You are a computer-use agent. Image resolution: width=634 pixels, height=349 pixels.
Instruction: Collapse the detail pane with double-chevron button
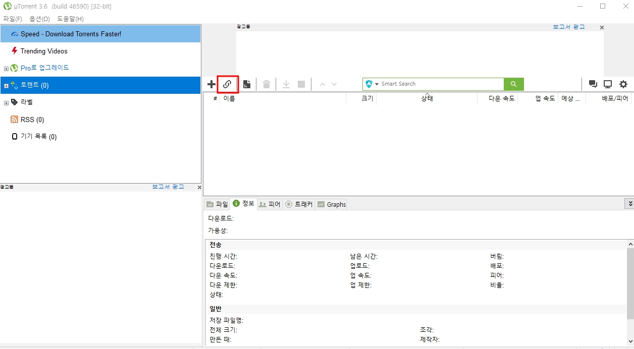point(629,204)
